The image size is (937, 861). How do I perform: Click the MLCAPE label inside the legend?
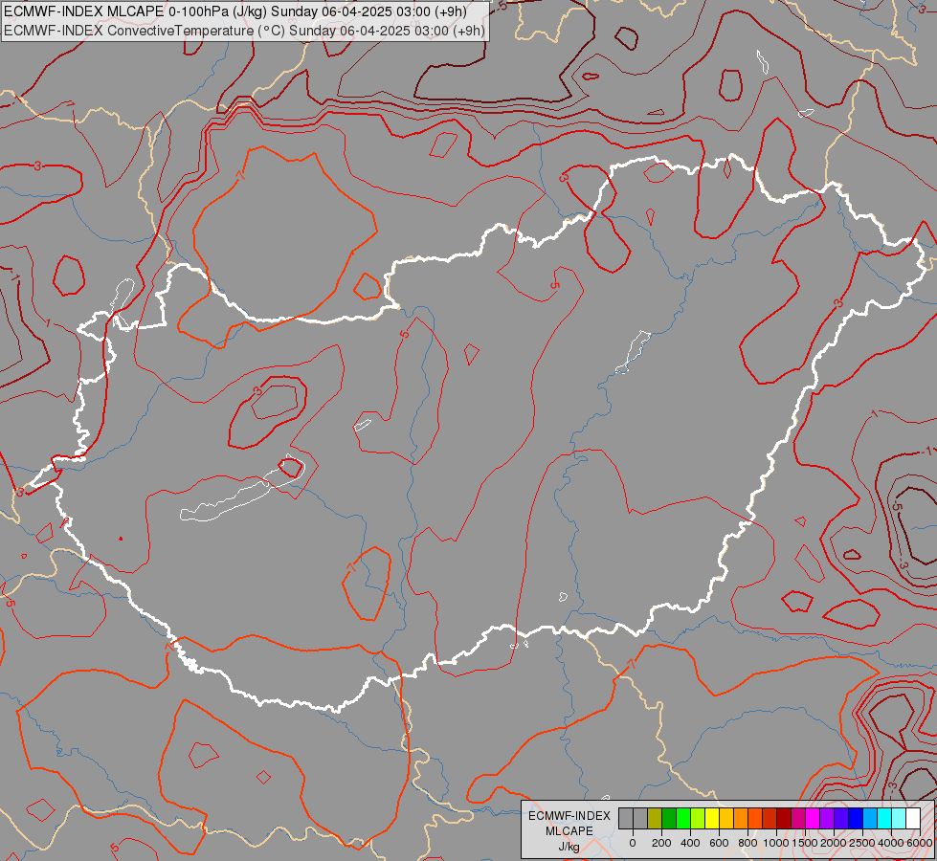click(569, 831)
